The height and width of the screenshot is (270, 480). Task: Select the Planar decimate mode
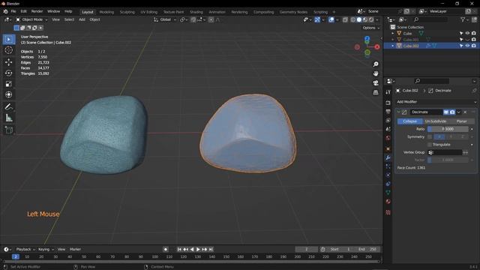click(462, 121)
